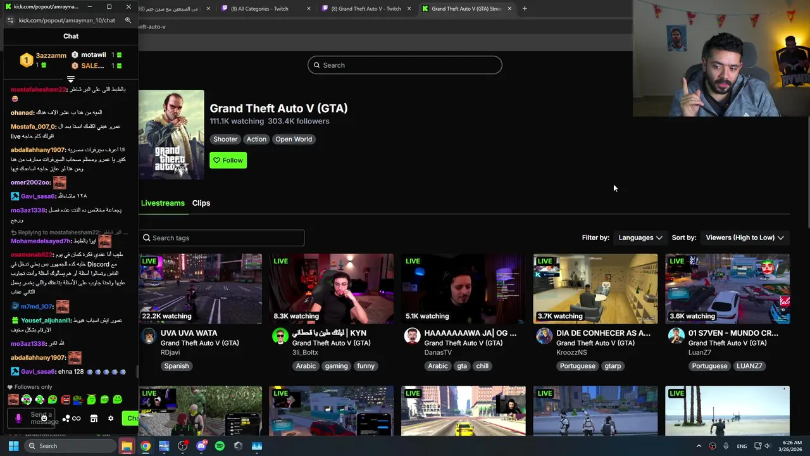Follow the Grand Theft Auto V category

click(x=228, y=160)
